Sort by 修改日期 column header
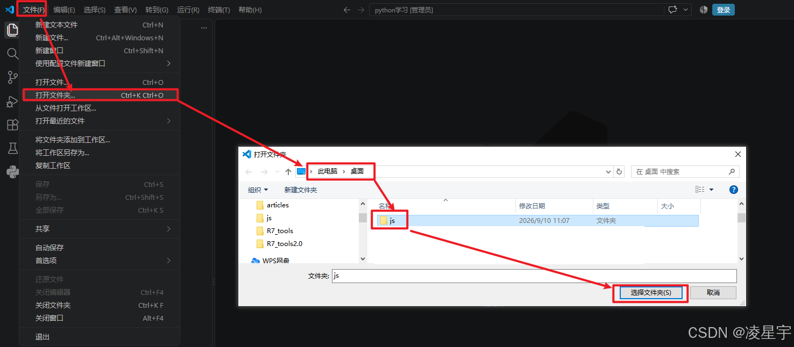794x347 pixels. click(x=554, y=206)
